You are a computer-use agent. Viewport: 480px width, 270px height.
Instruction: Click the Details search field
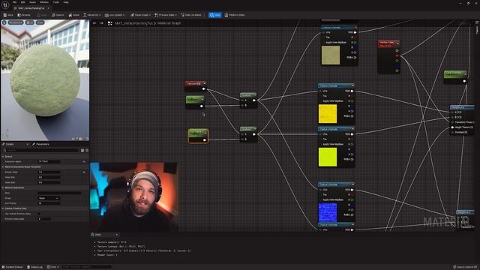coord(40,150)
